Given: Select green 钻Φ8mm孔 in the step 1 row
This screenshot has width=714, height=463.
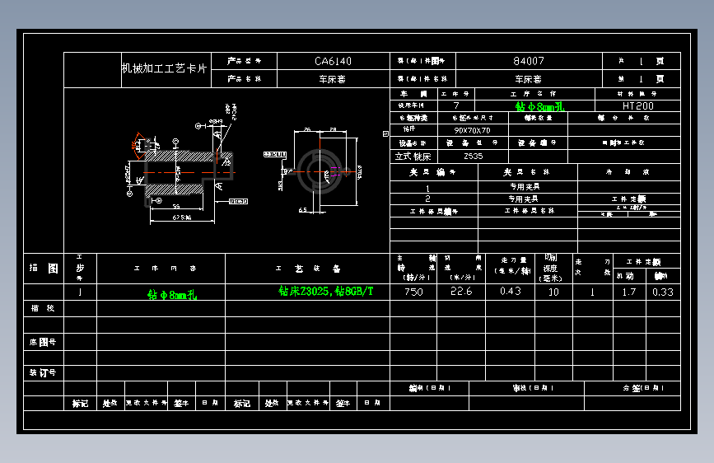Looking at the screenshot, I should point(172,295).
